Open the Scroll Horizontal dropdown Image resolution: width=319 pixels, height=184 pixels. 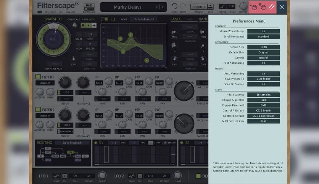pyautogui.click(x=263, y=36)
